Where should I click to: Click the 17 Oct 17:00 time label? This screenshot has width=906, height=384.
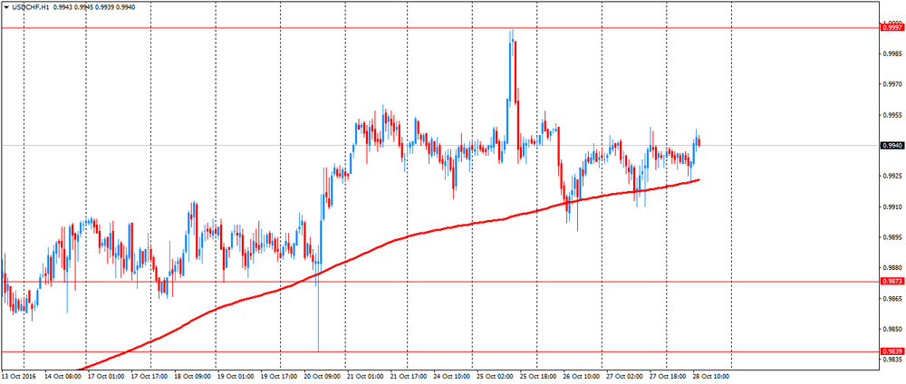[x=149, y=375]
